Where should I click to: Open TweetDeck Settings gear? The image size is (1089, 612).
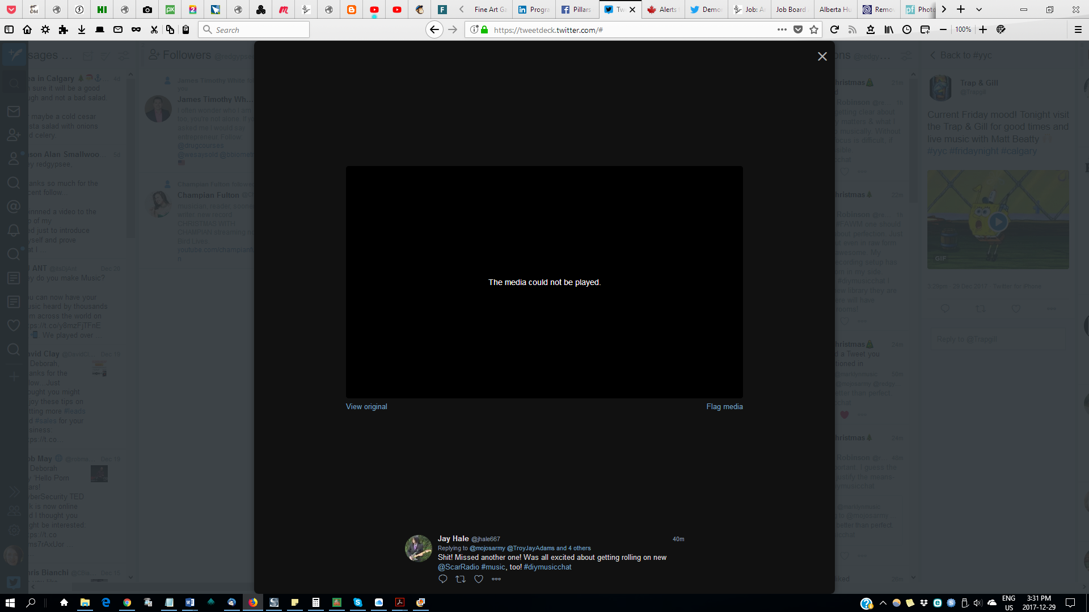[14, 530]
